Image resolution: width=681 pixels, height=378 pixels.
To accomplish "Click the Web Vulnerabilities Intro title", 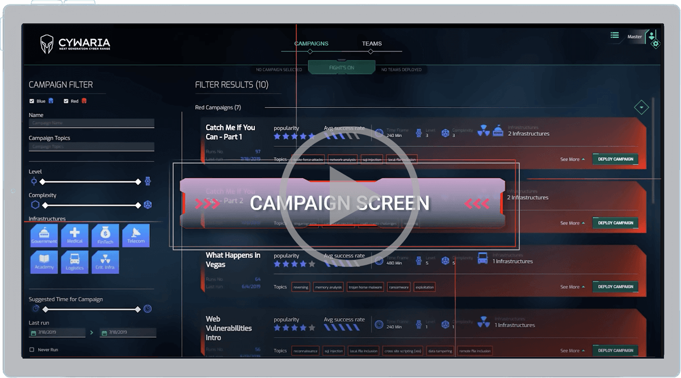I will click(x=229, y=328).
